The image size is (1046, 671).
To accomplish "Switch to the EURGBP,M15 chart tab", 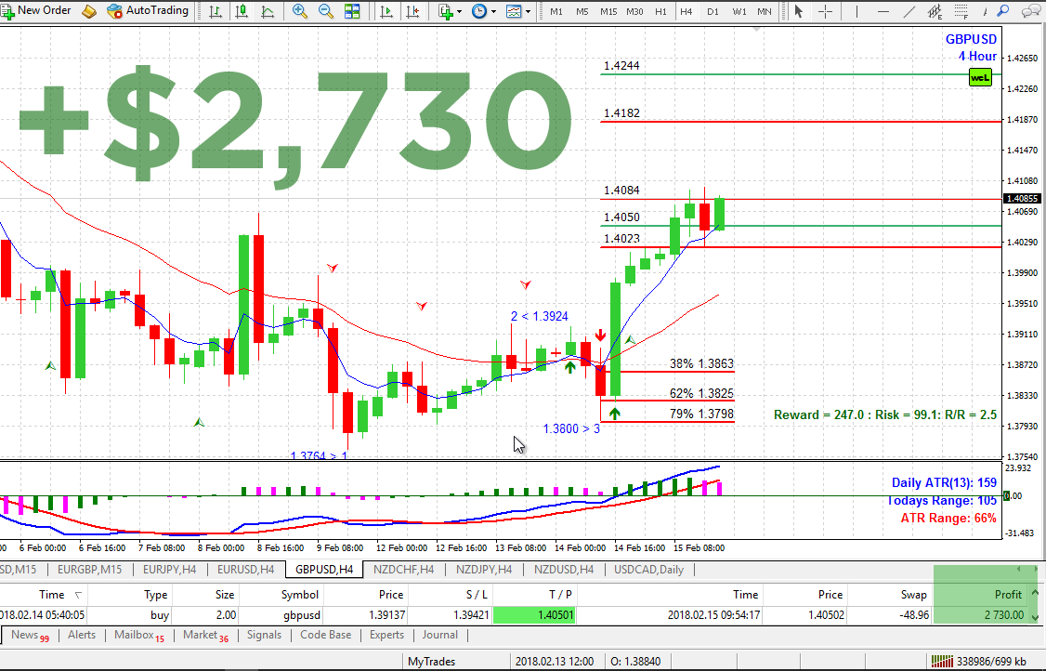I will pos(89,570).
